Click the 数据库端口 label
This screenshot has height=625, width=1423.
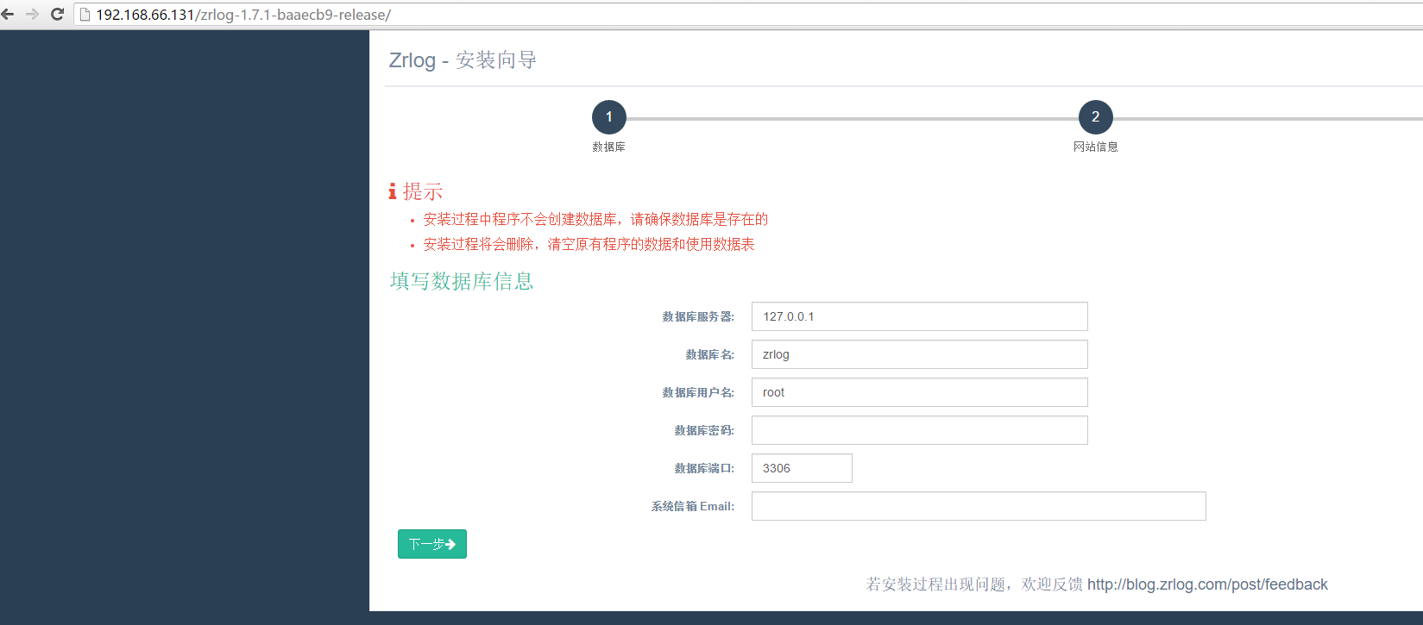tap(704, 468)
